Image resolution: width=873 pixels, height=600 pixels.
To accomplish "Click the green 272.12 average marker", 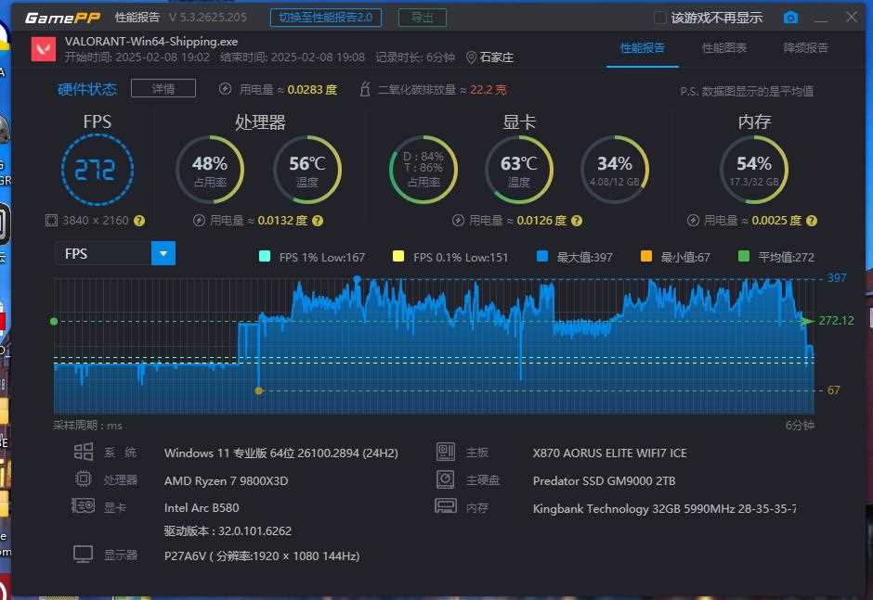I will click(806, 321).
